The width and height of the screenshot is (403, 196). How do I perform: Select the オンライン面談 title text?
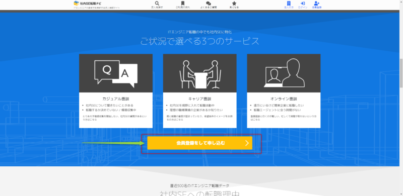coord(283,99)
